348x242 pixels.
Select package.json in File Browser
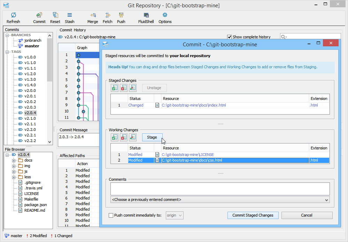coord(36,205)
